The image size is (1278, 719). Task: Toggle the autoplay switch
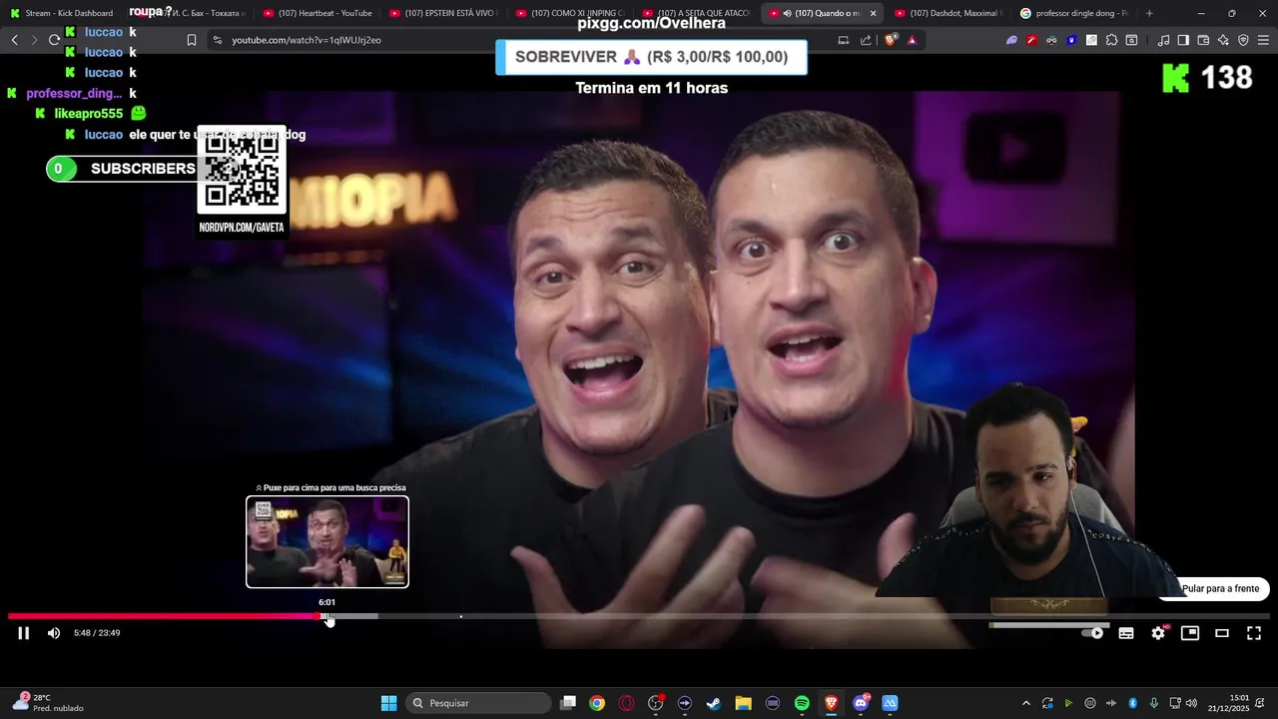pos(1094,633)
